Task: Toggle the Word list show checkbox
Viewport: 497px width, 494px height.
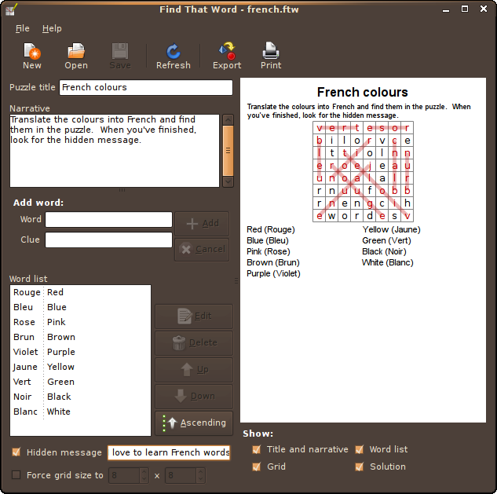Action: [x=359, y=449]
